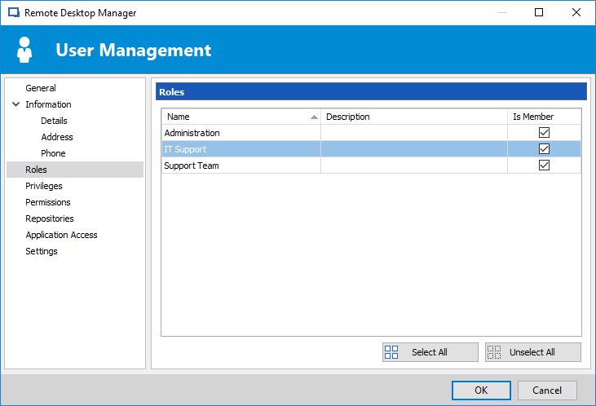Open the Application Access section
The height and width of the screenshot is (406, 596).
click(62, 236)
